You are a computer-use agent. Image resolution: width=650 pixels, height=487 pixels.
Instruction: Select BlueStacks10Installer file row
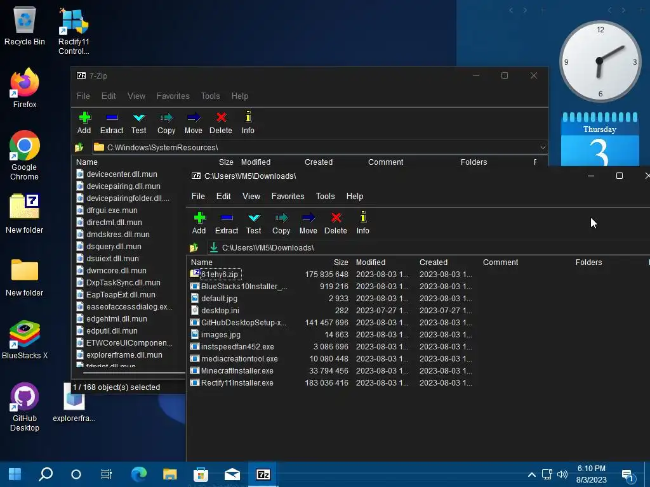[x=239, y=287]
